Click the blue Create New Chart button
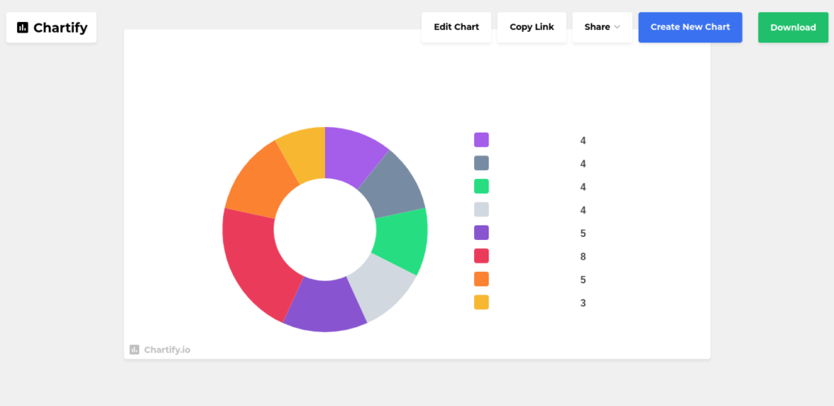Image resolution: width=834 pixels, height=406 pixels. (x=690, y=27)
